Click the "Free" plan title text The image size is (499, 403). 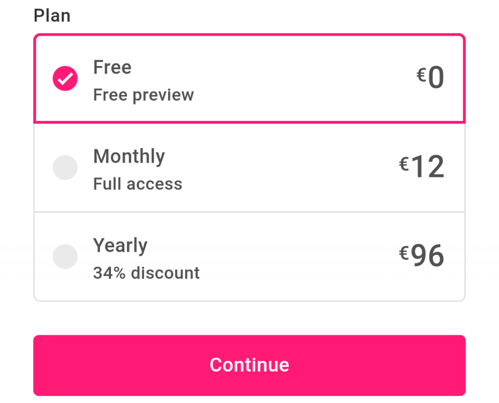point(112,67)
